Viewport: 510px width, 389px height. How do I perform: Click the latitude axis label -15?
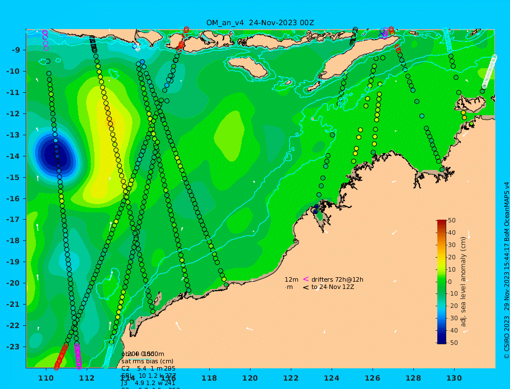tap(14, 177)
